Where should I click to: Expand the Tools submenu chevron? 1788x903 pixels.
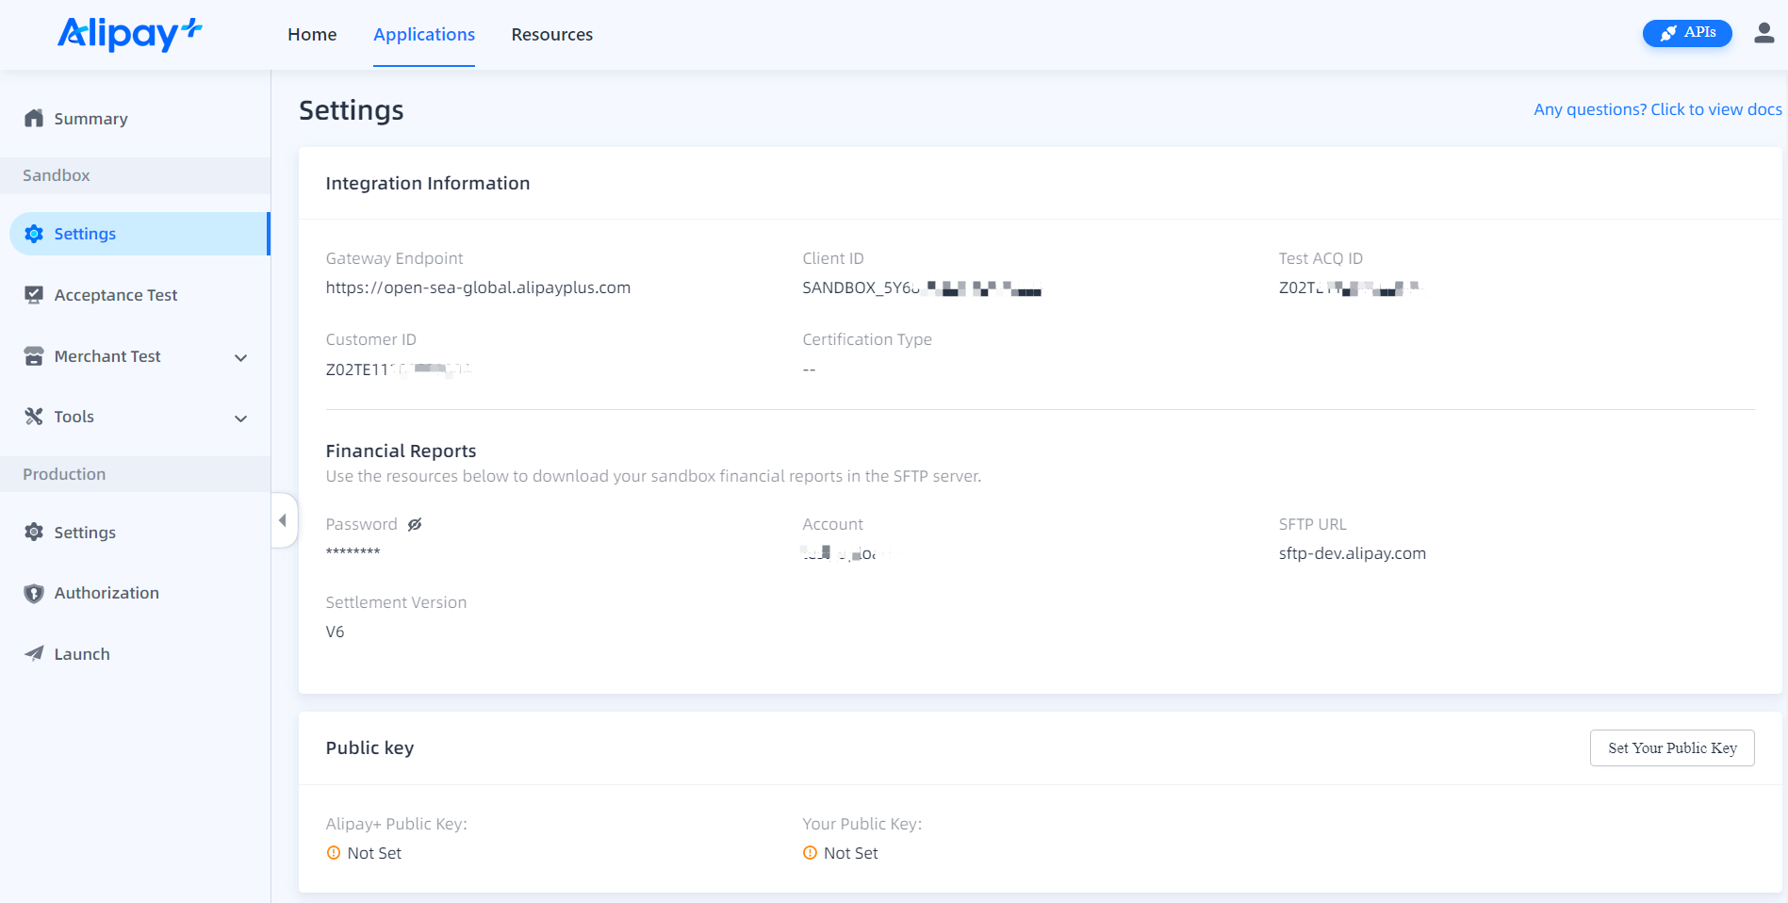pos(240,418)
